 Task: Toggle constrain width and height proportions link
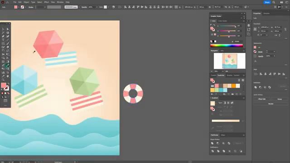point(285,29)
